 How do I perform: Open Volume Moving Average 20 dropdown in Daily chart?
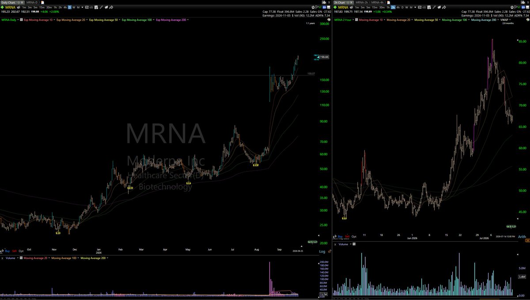pos(49,258)
